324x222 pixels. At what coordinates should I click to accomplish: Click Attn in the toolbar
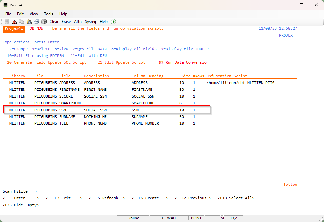(78, 22)
